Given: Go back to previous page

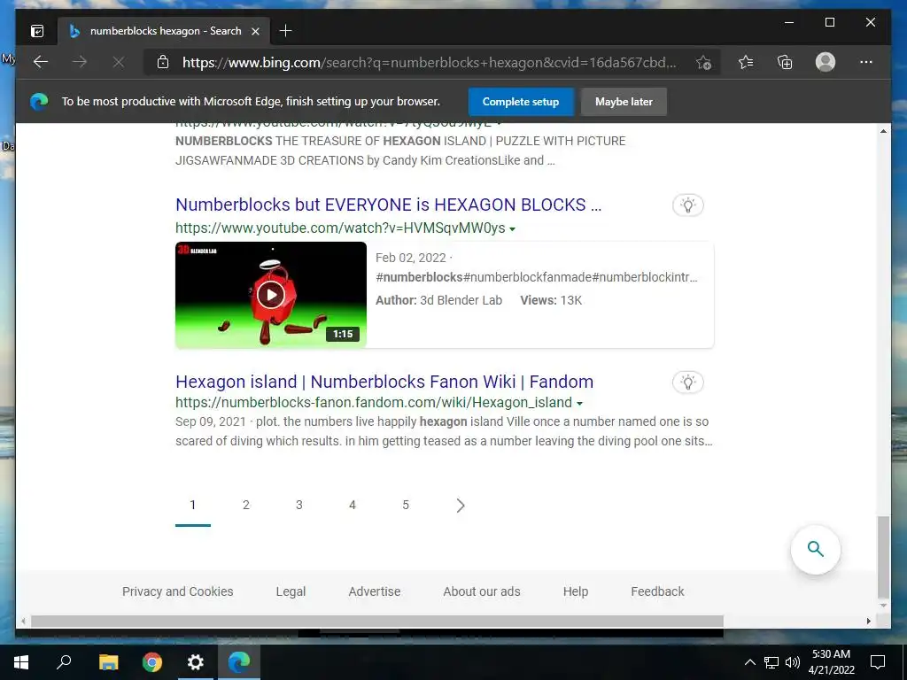Looking at the screenshot, I should (x=41, y=62).
